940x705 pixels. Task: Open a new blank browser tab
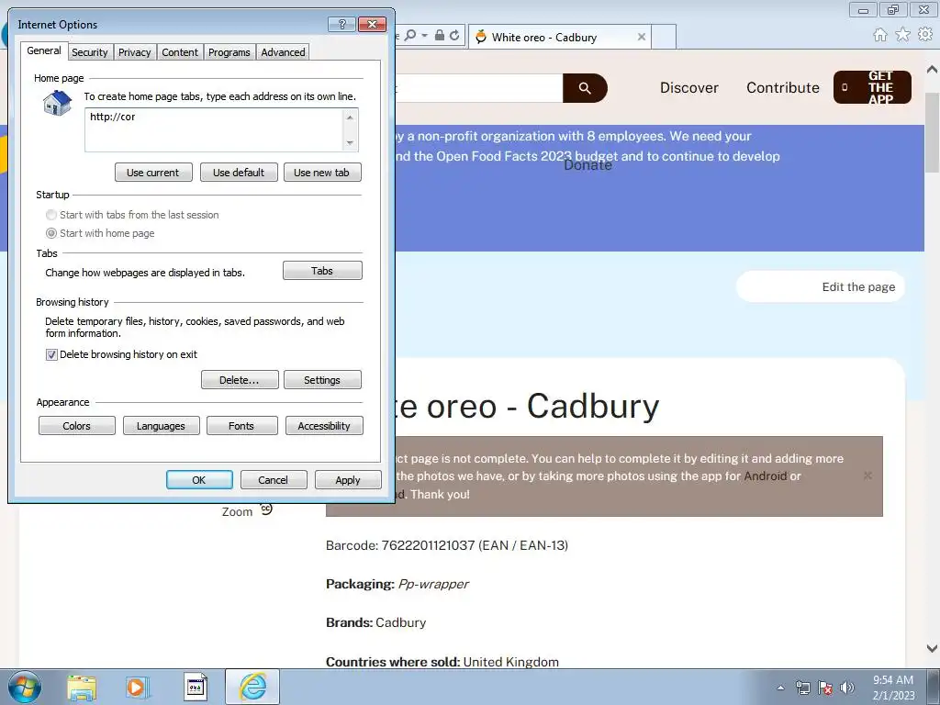(x=664, y=37)
